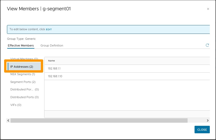Click the right scroll arrow

pos(207,120)
